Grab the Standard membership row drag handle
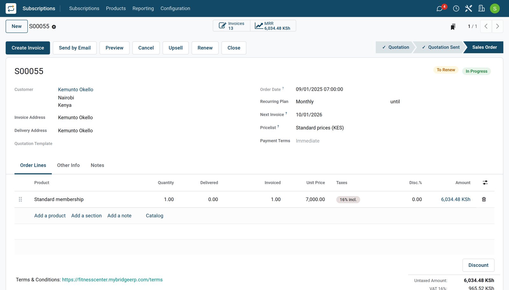The height and width of the screenshot is (290, 509). 20,199
